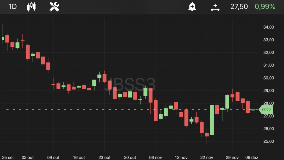The width and height of the screenshot is (284, 160).
Task: Click the 30 out date label
Action: pos(130,157)
